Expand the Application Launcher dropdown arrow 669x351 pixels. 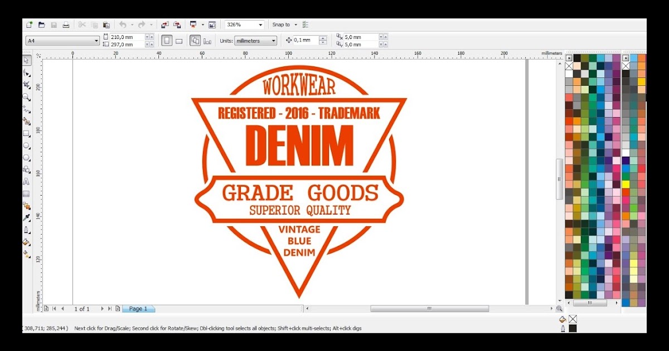click(202, 25)
